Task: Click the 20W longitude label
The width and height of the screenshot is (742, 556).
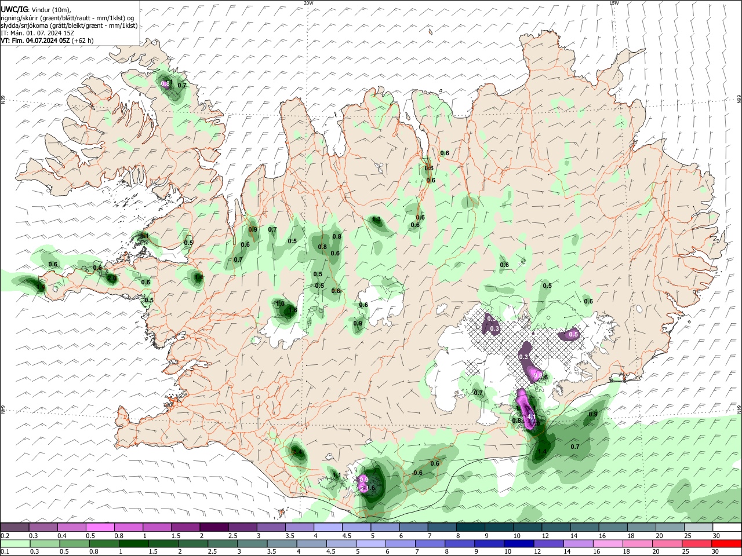Action: click(308, 3)
